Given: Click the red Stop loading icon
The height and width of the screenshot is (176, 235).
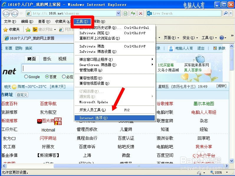Looking at the screenshot, I should click(141, 13).
